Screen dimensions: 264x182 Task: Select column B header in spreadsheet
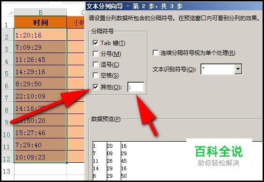(x=40, y=12)
